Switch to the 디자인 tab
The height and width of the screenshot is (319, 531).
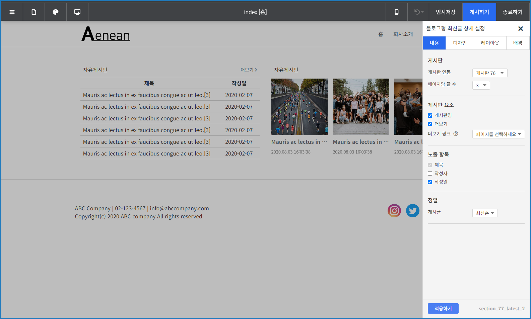pyautogui.click(x=460, y=43)
